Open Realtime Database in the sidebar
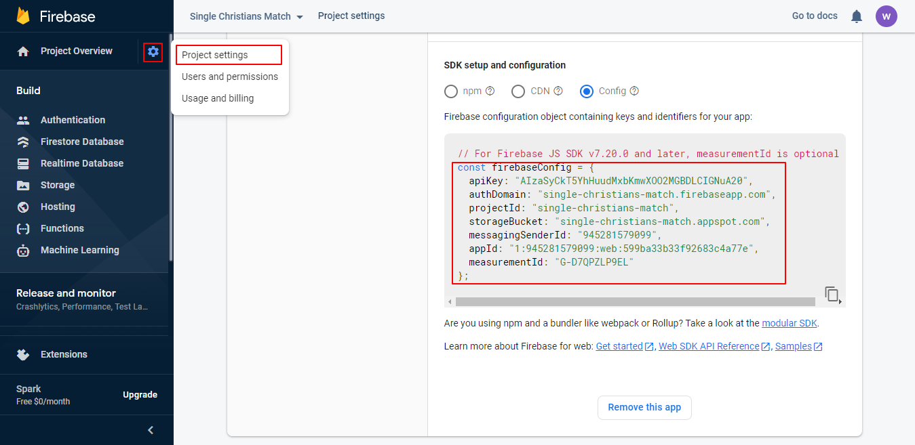Viewport: 915px width, 445px height. (82, 163)
